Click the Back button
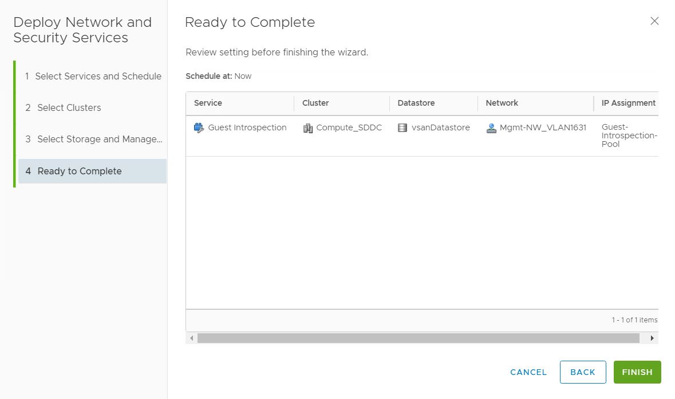The height and width of the screenshot is (399, 675). pyautogui.click(x=583, y=372)
